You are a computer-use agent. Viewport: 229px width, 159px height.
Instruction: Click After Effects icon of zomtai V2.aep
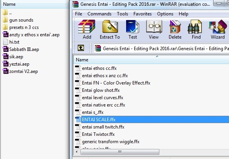(5, 71)
